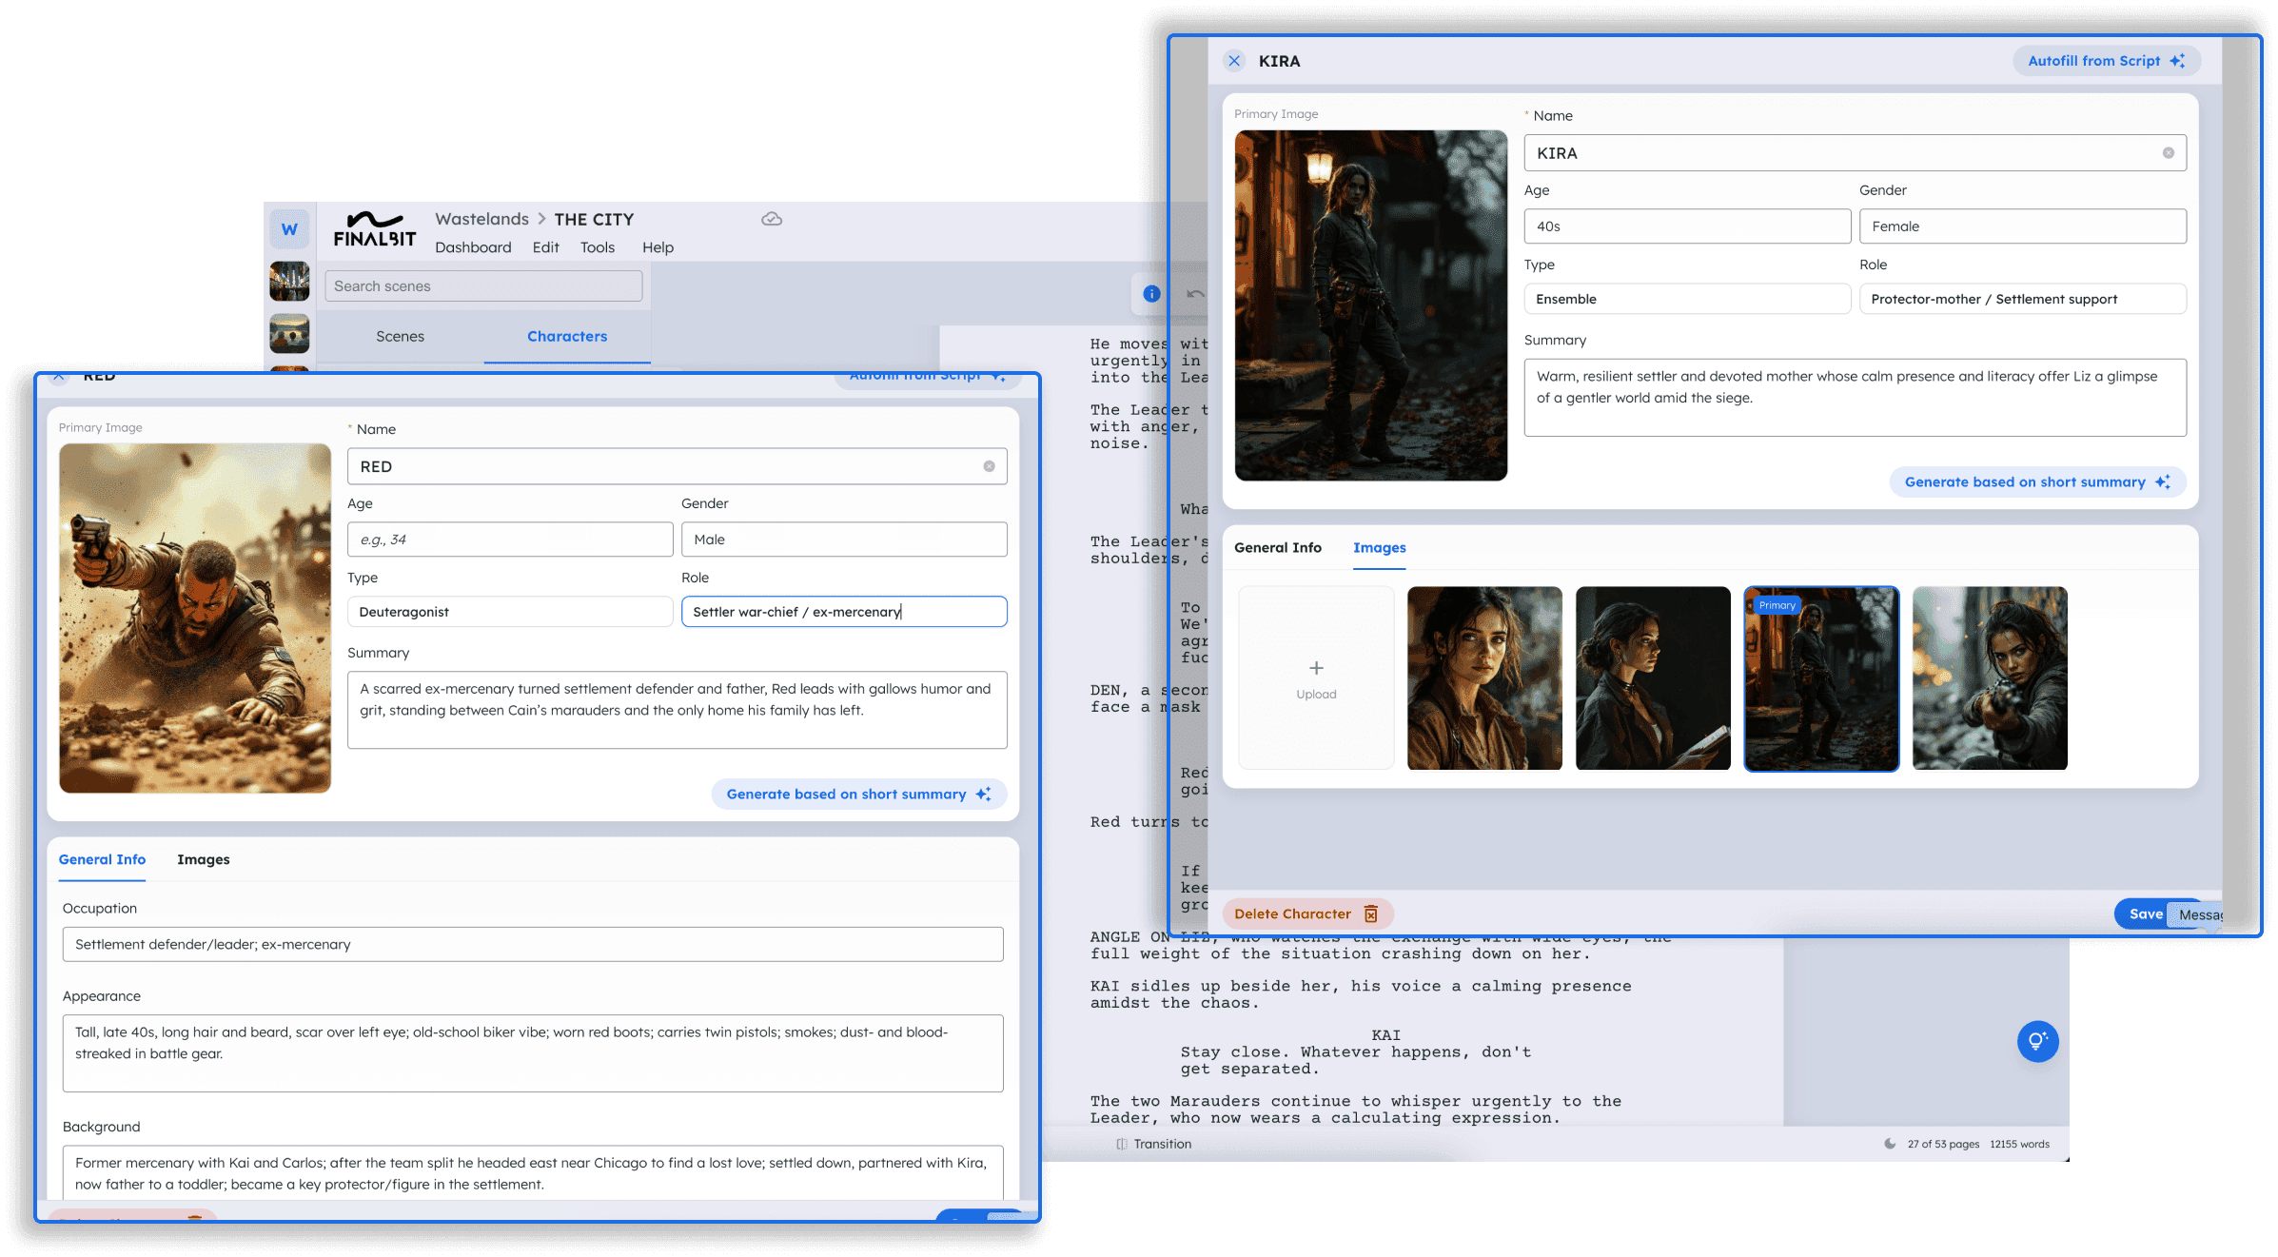Open the Type field showing Deuteragonist
2278x1257 pixels.
tap(509, 612)
